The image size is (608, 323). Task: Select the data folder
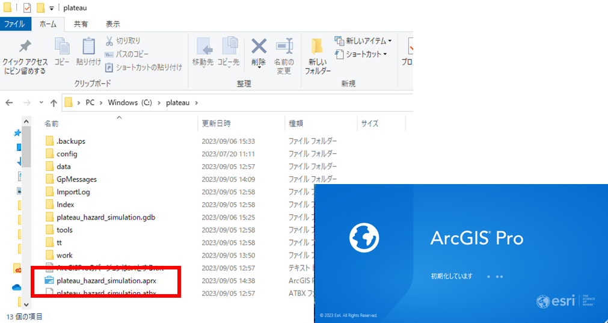coord(64,167)
